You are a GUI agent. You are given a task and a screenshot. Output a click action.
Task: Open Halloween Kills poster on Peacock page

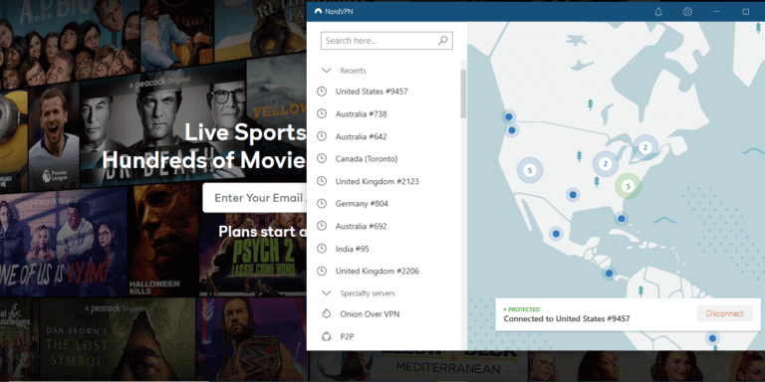[163, 241]
